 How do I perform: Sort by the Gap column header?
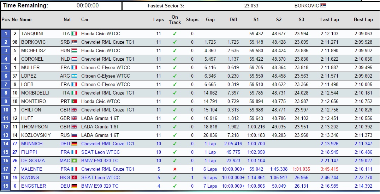point(210,20)
